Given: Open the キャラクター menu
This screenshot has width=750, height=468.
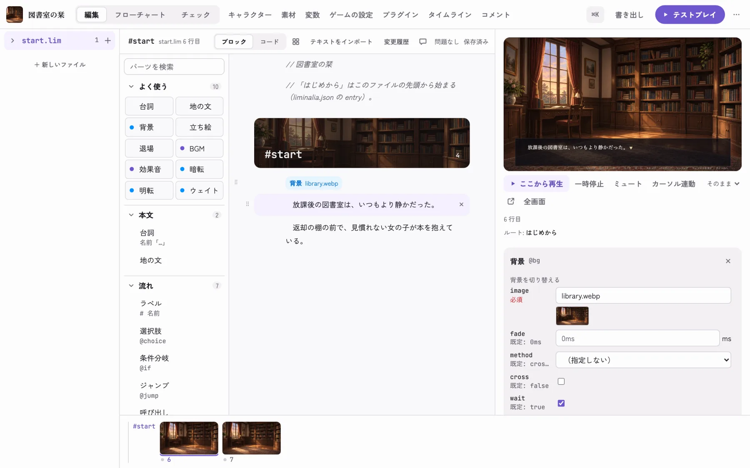Looking at the screenshot, I should coord(250,15).
